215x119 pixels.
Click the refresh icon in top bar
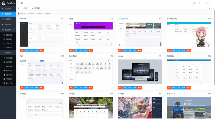[194, 3]
